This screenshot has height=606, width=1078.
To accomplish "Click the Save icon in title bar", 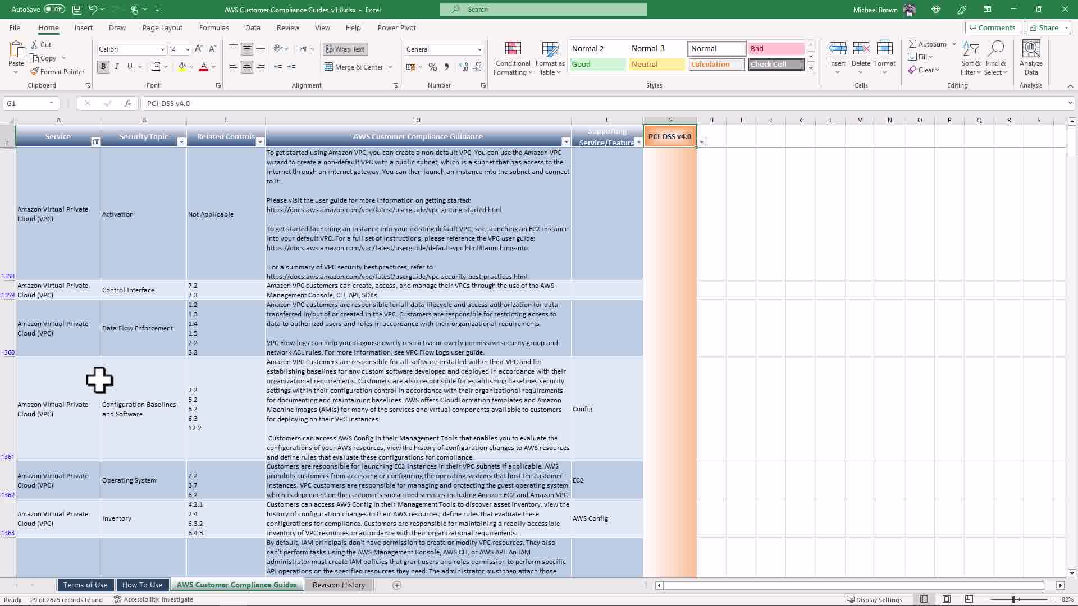I will click(x=77, y=10).
